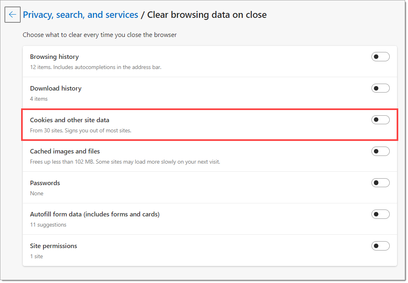408x283 pixels.
Task: Click 'From 30 sites' cookies description text
Action: (x=80, y=130)
